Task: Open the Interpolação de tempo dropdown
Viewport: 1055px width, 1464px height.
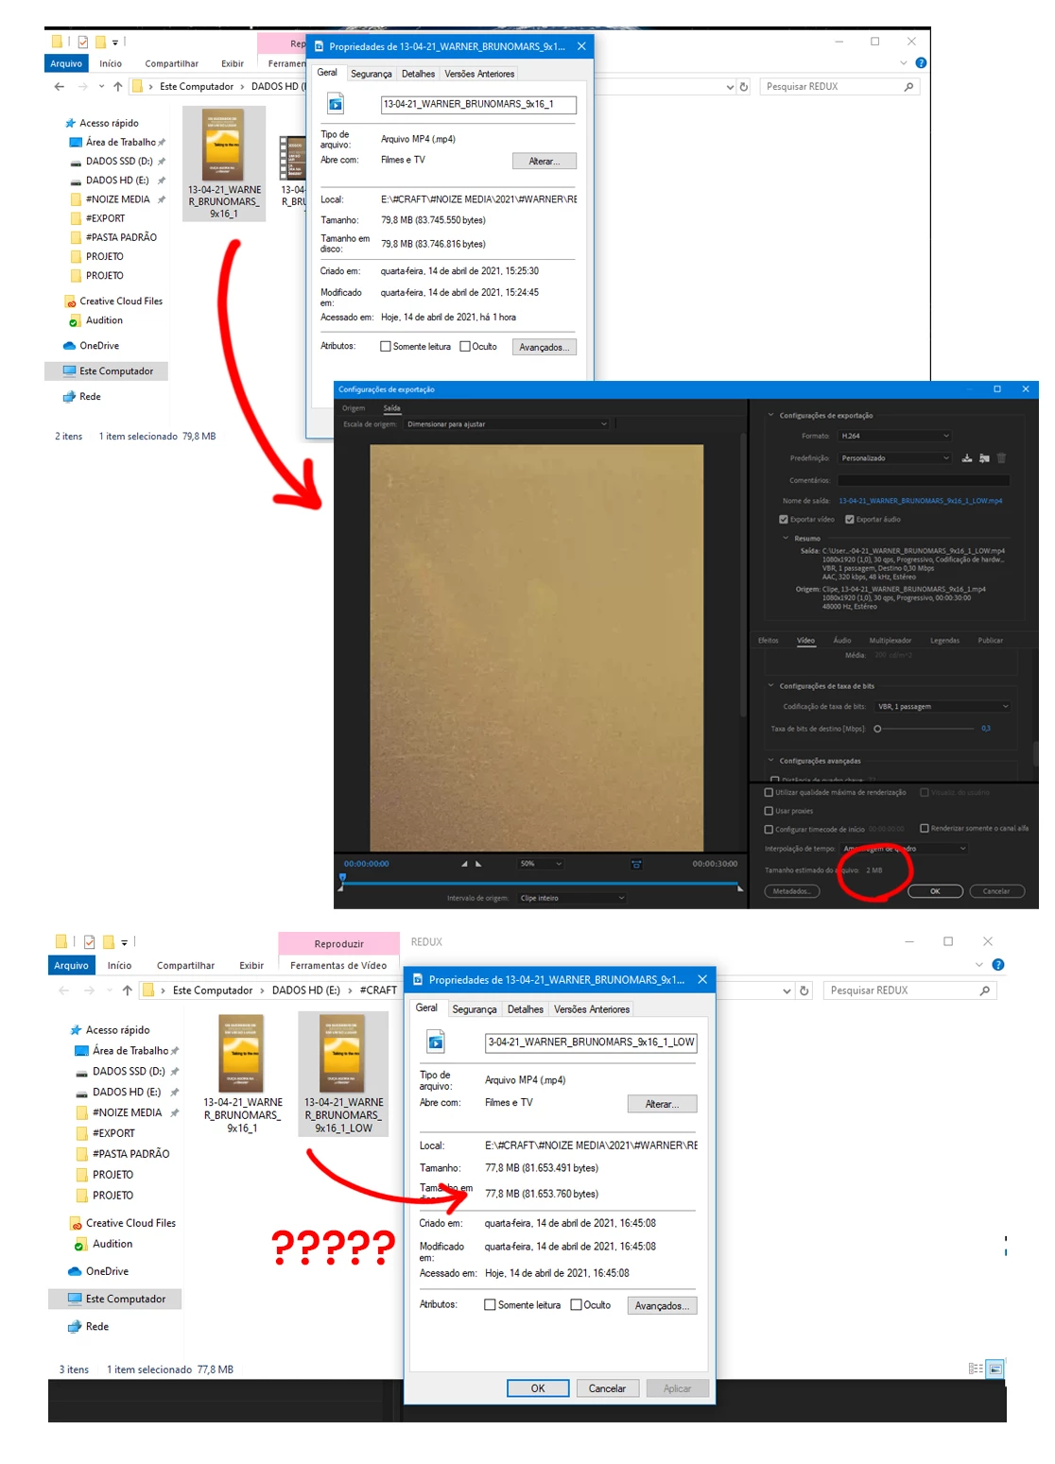Action: point(904,849)
